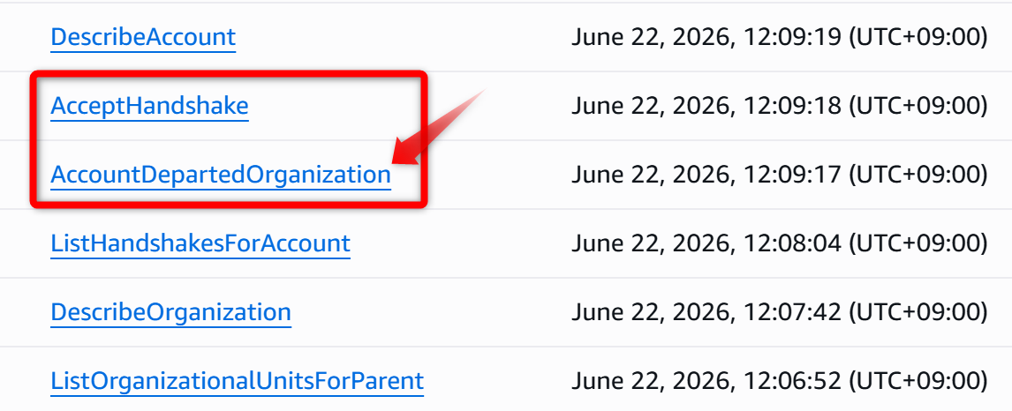Click the 12:06:52 event timestamp
This screenshot has width=1012, height=411.
[706, 381]
